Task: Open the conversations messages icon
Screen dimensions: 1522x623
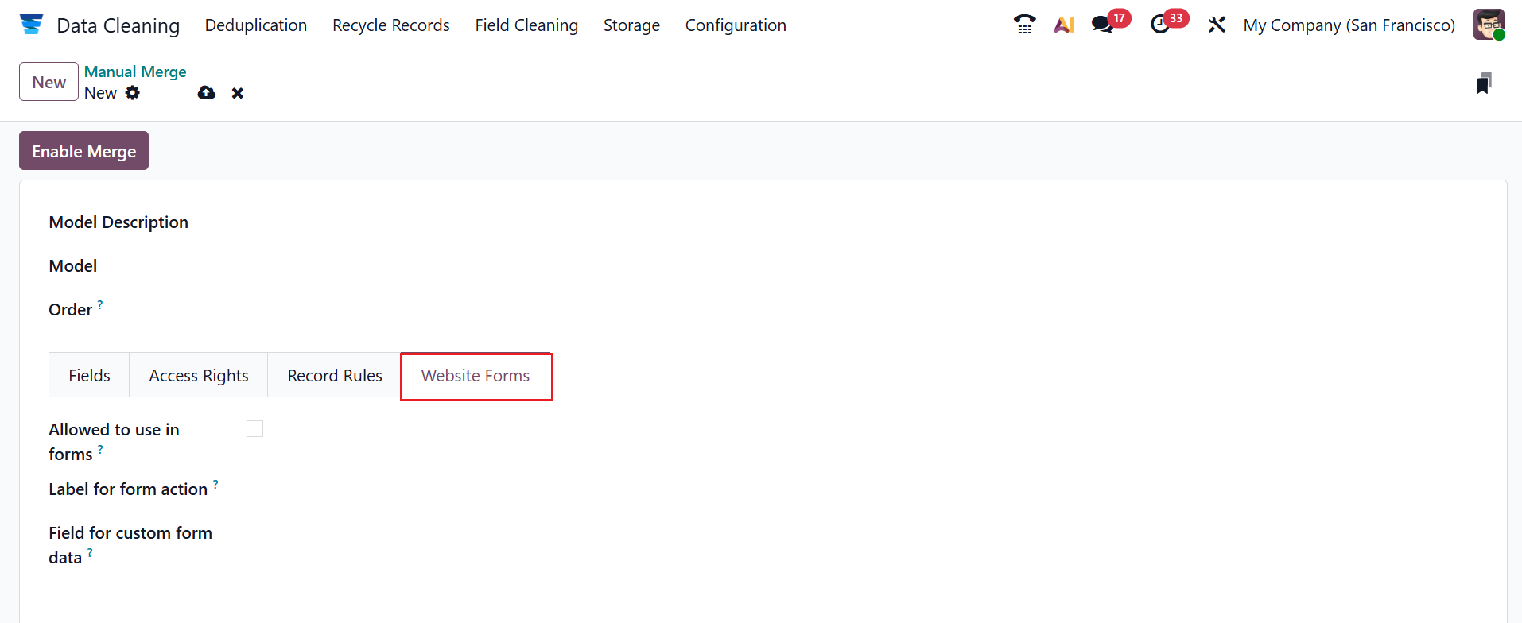Action: 1103,25
